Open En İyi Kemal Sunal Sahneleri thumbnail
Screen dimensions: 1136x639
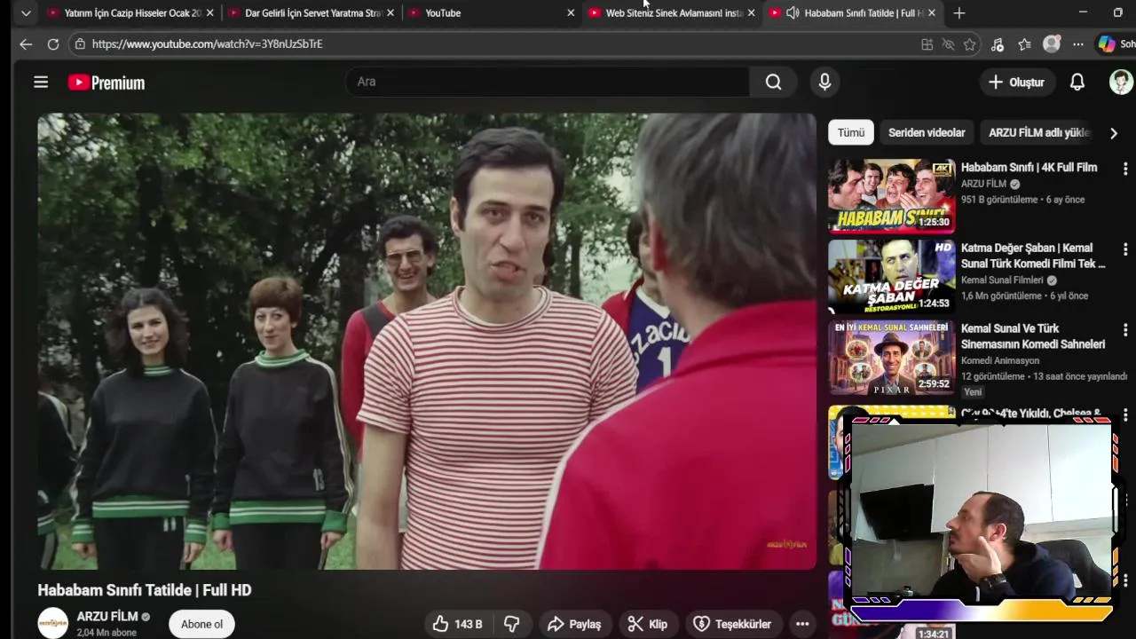[892, 357]
